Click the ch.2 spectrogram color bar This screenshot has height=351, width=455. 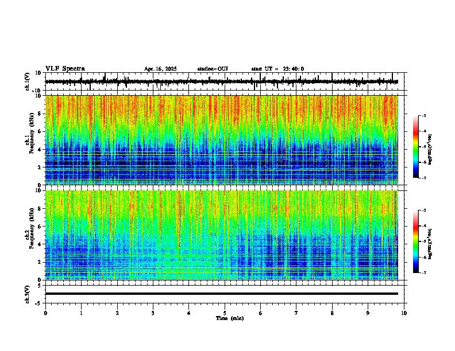point(416,241)
